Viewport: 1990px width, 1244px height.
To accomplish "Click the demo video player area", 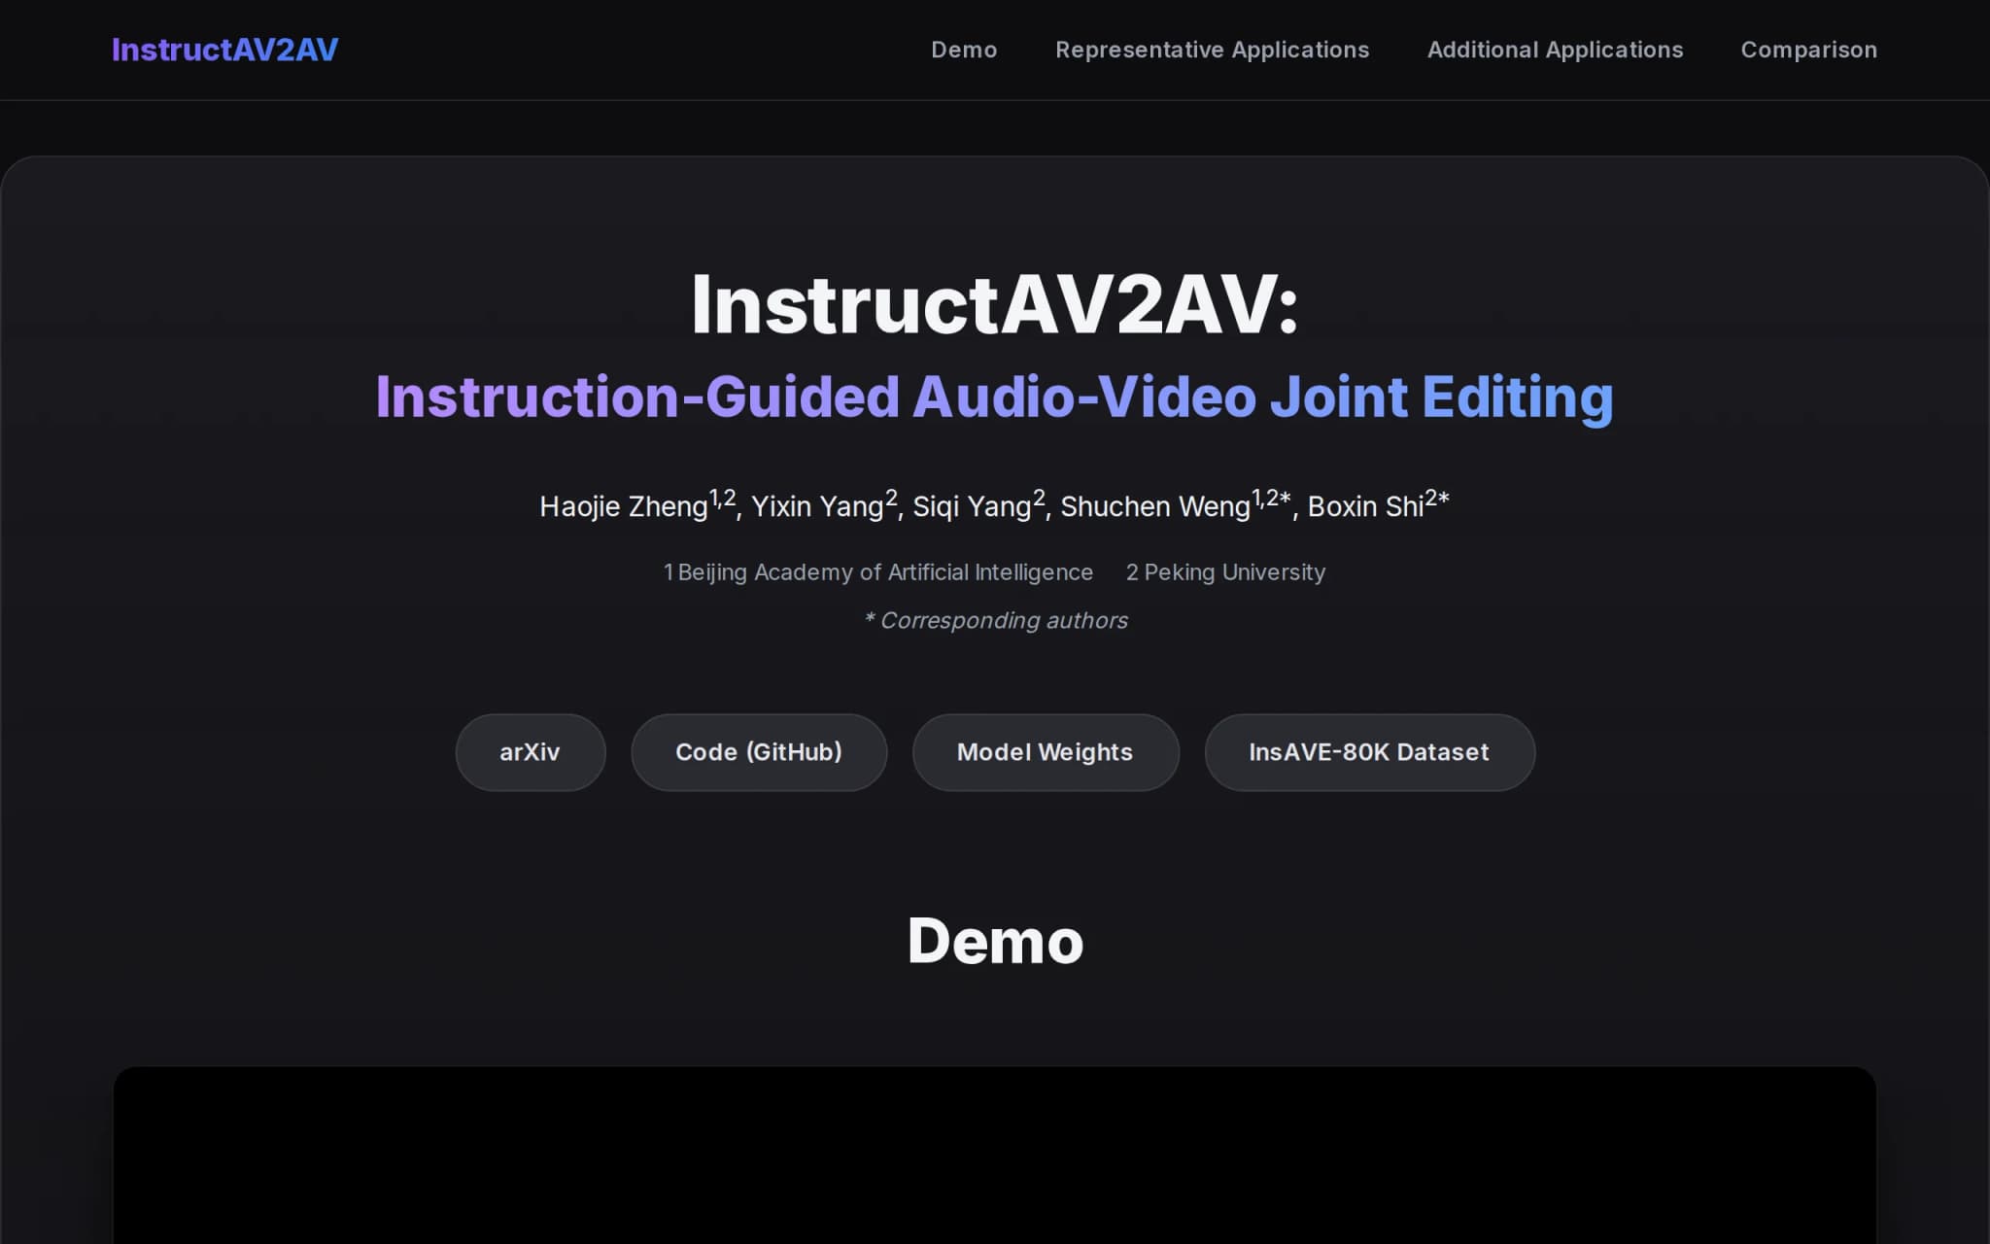I will click(995, 1155).
